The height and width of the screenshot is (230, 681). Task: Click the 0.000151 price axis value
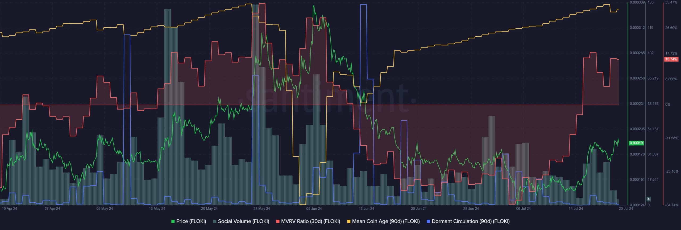click(637, 180)
